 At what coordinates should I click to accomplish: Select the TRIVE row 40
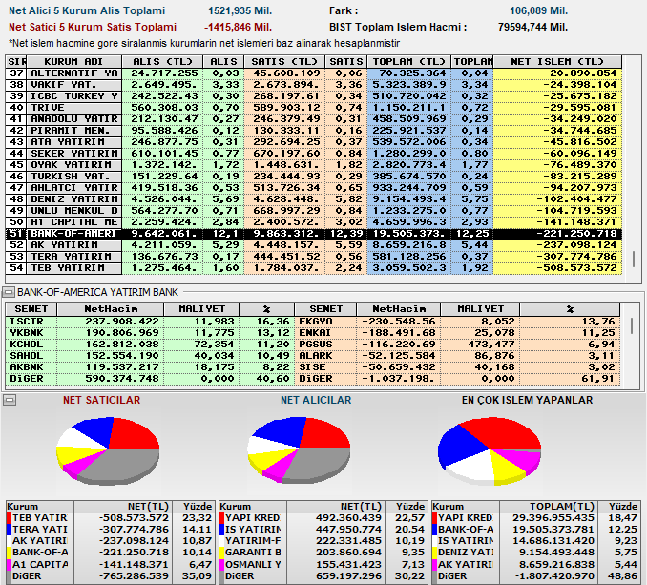314,108
